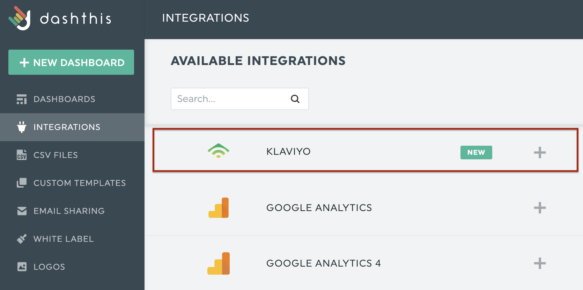
Task: Select the Dashboards sidebar icon
Action: tap(22, 99)
